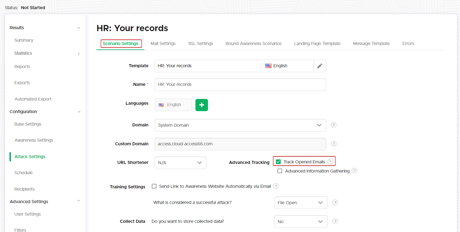Enable Advanced Information Gathering checkbox
460x232 pixels.
(280, 171)
